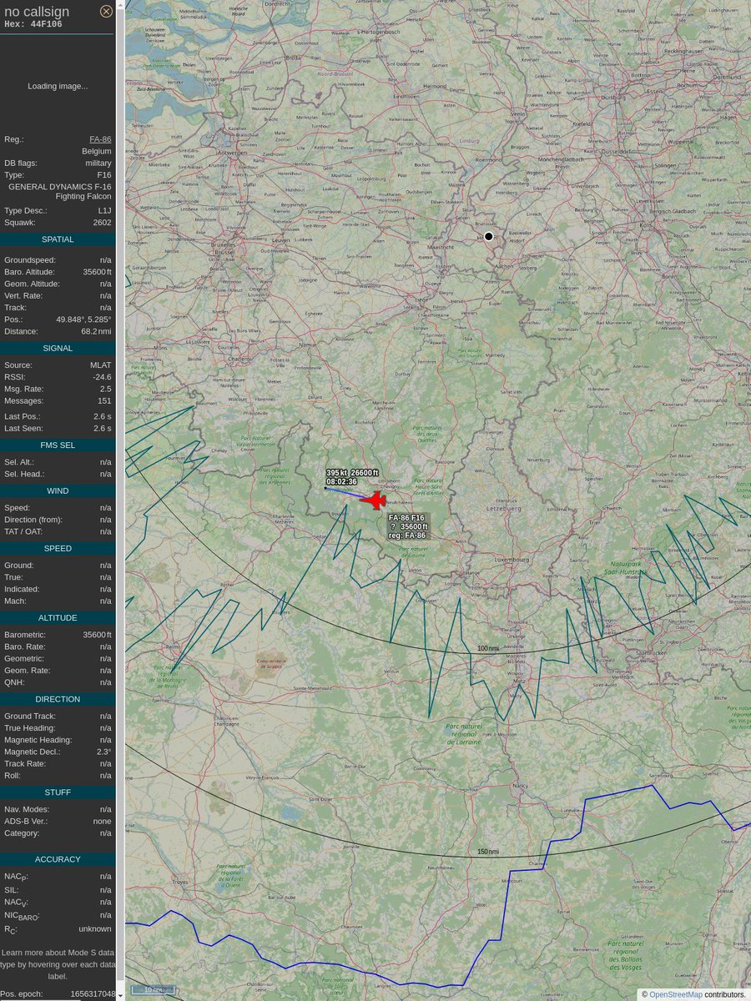Click the black receiver location dot near Aachen
The height and width of the screenshot is (1001, 751).
coord(488,236)
